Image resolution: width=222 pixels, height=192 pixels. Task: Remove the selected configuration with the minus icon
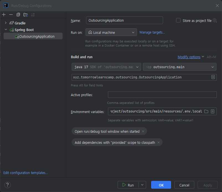(x=11, y=15)
